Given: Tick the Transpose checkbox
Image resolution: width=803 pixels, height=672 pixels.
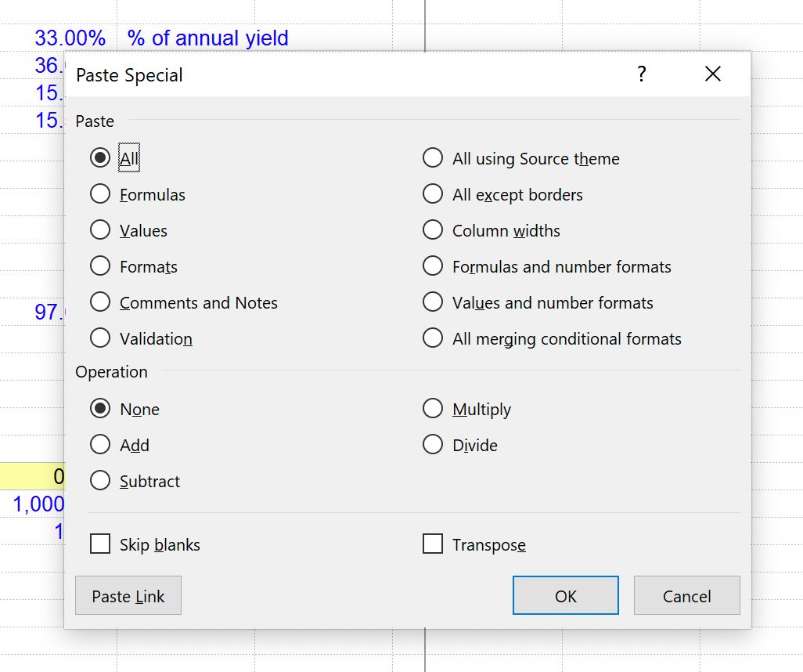Looking at the screenshot, I should click(x=433, y=544).
